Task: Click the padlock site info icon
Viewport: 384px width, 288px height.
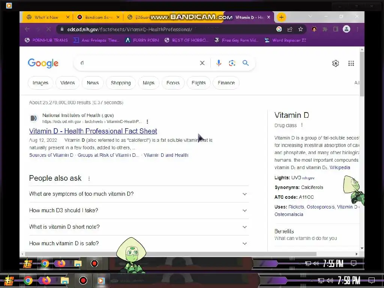Action: [61, 29]
